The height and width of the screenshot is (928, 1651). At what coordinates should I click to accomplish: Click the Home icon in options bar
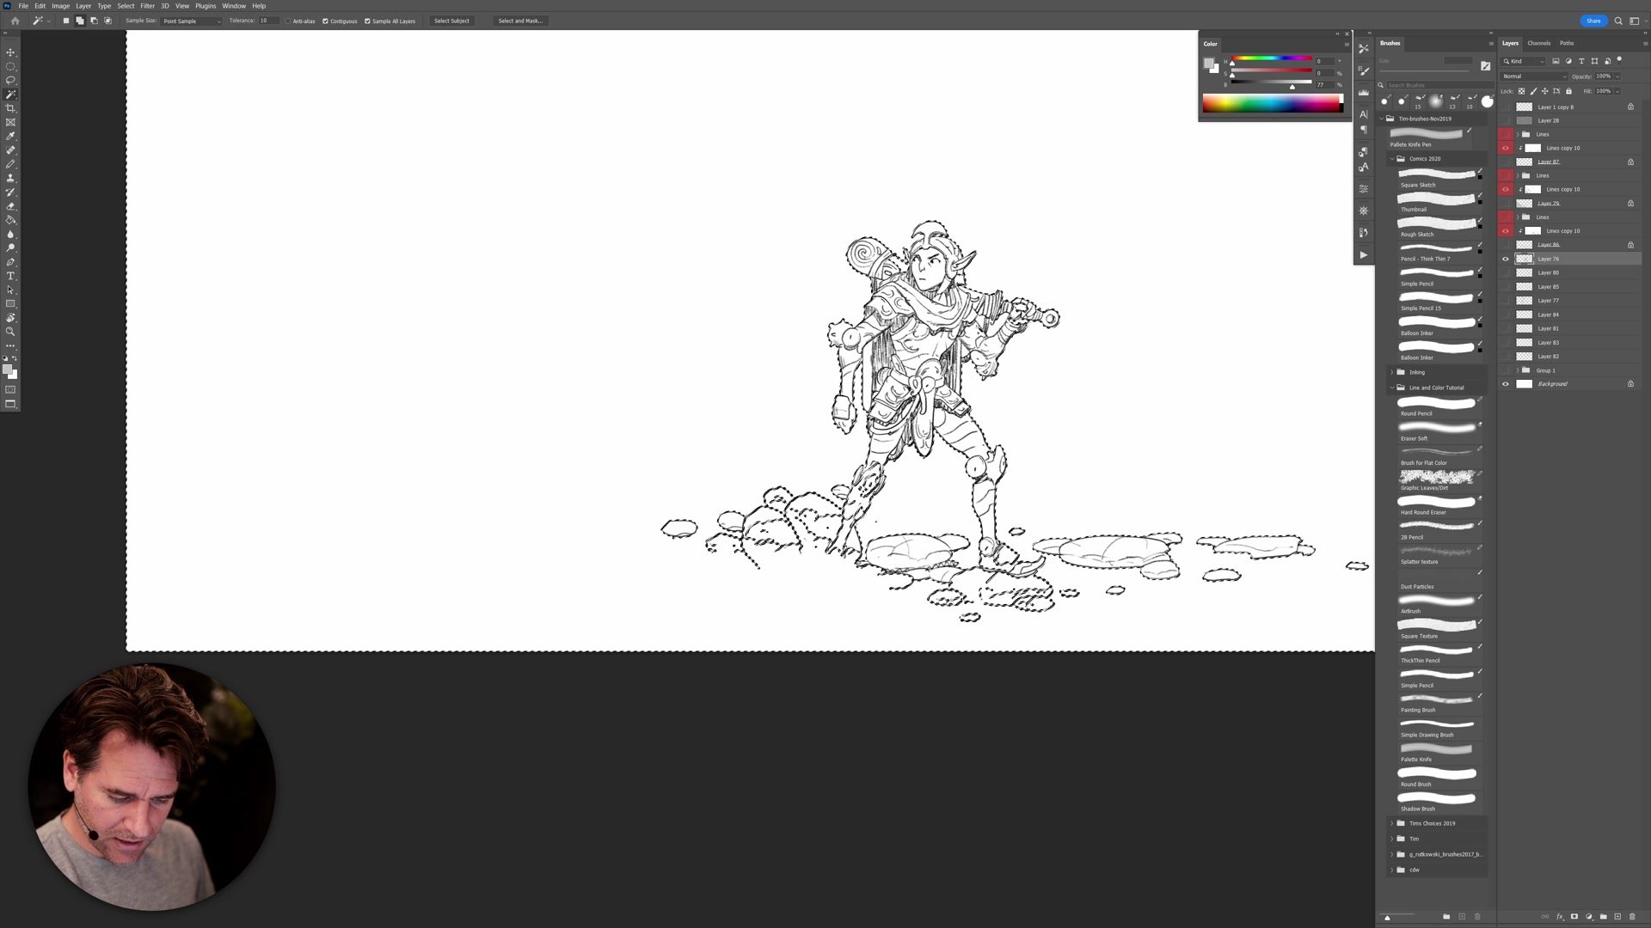[15, 21]
